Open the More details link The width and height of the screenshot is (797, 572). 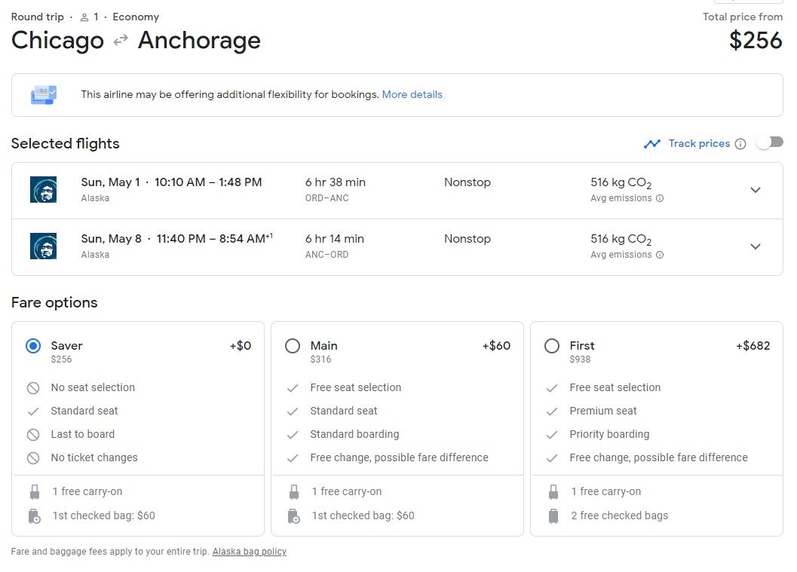pyautogui.click(x=412, y=94)
